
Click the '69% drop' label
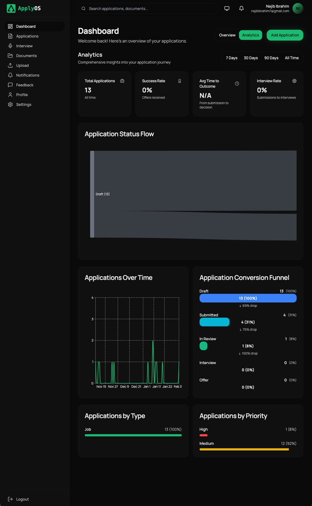coord(248,306)
